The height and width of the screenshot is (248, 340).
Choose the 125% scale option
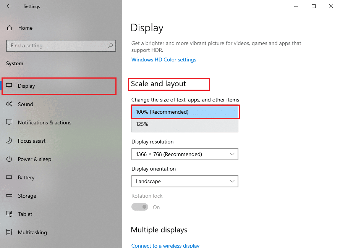click(185, 124)
